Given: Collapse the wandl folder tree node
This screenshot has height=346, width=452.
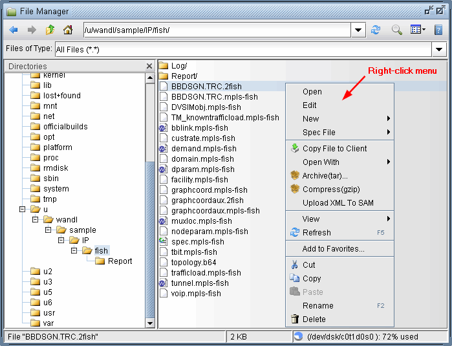Looking at the screenshot, I should [x=36, y=220].
